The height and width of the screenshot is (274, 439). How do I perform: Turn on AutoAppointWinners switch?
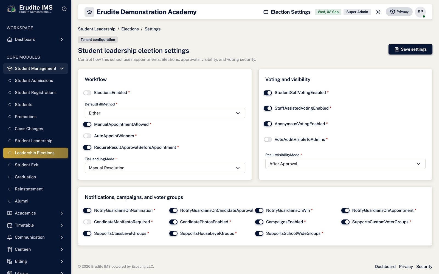coord(87,136)
